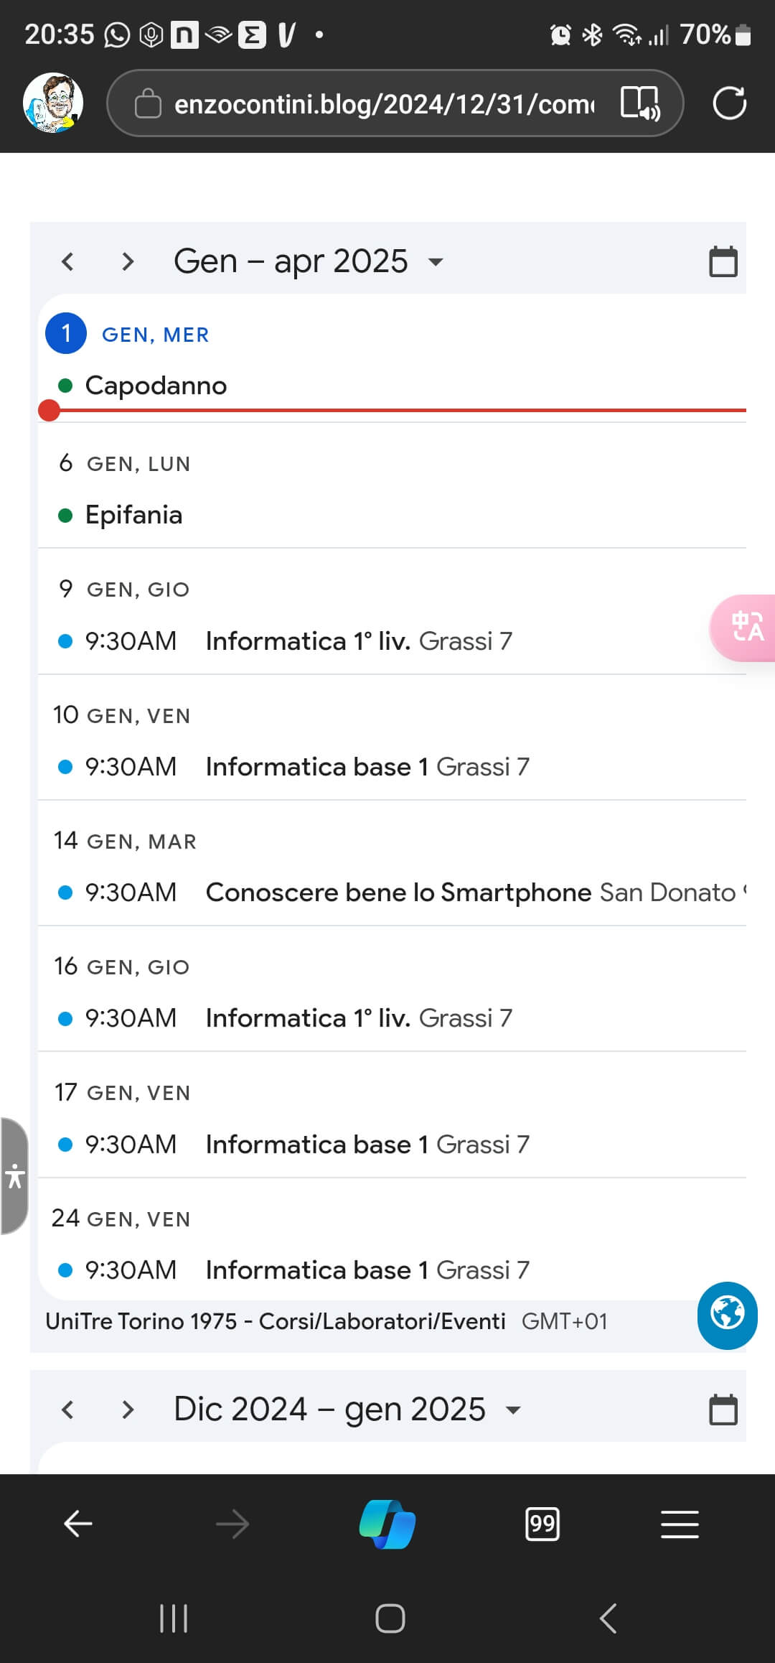Go to next period in first calendar

click(x=128, y=261)
